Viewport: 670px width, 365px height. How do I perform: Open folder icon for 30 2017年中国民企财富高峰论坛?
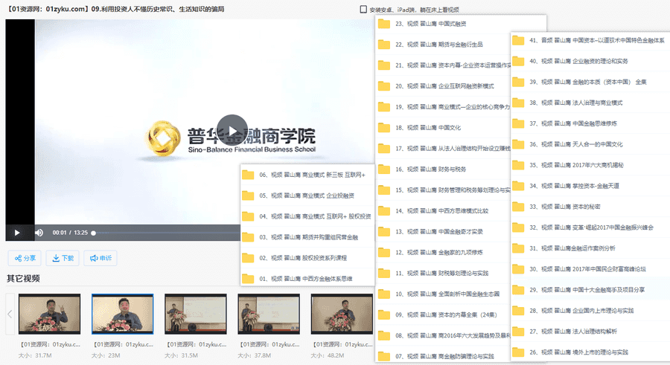[518, 269]
